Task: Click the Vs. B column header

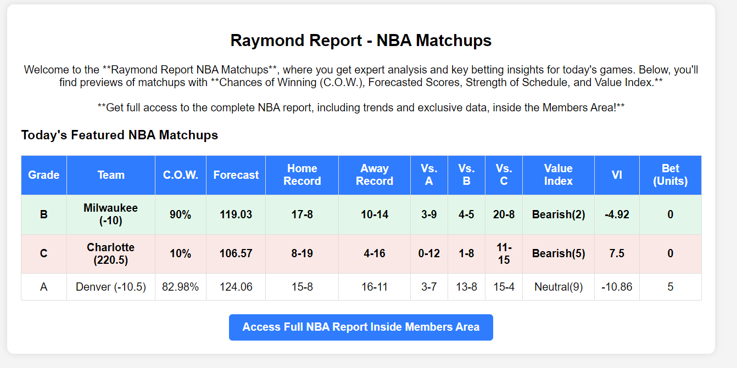Action: pyautogui.click(x=466, y=175)
